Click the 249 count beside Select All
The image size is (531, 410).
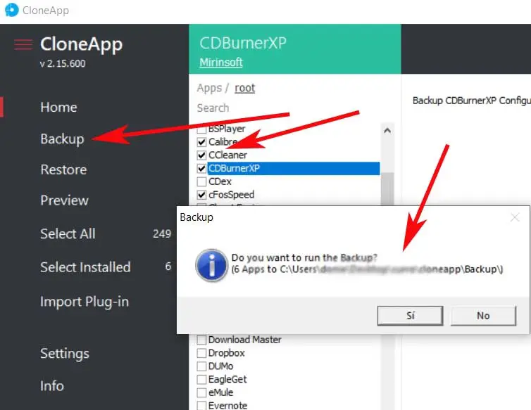(162, 233)
